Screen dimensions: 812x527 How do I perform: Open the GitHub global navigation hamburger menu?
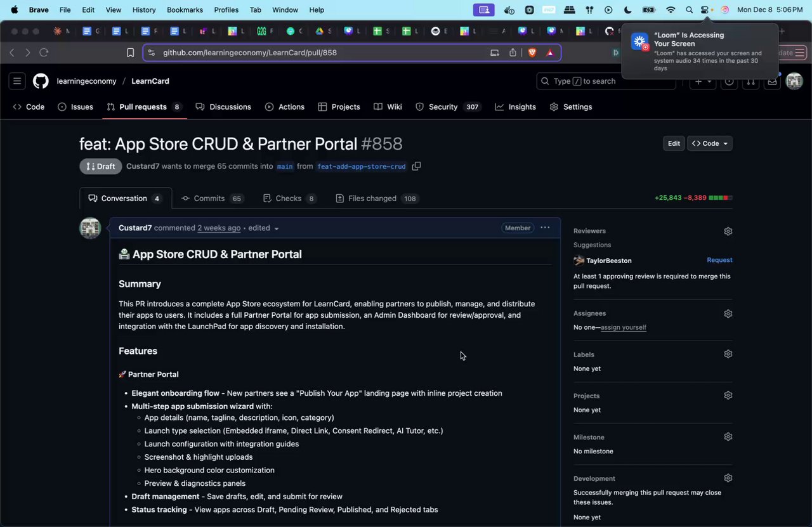17,81
